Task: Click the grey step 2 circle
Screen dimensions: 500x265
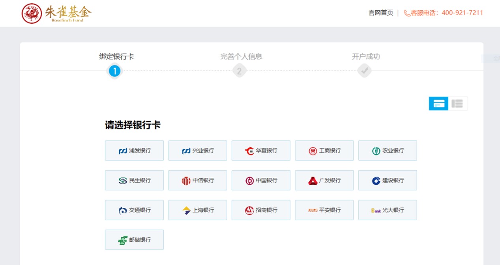Action: [x=239, y=71]
